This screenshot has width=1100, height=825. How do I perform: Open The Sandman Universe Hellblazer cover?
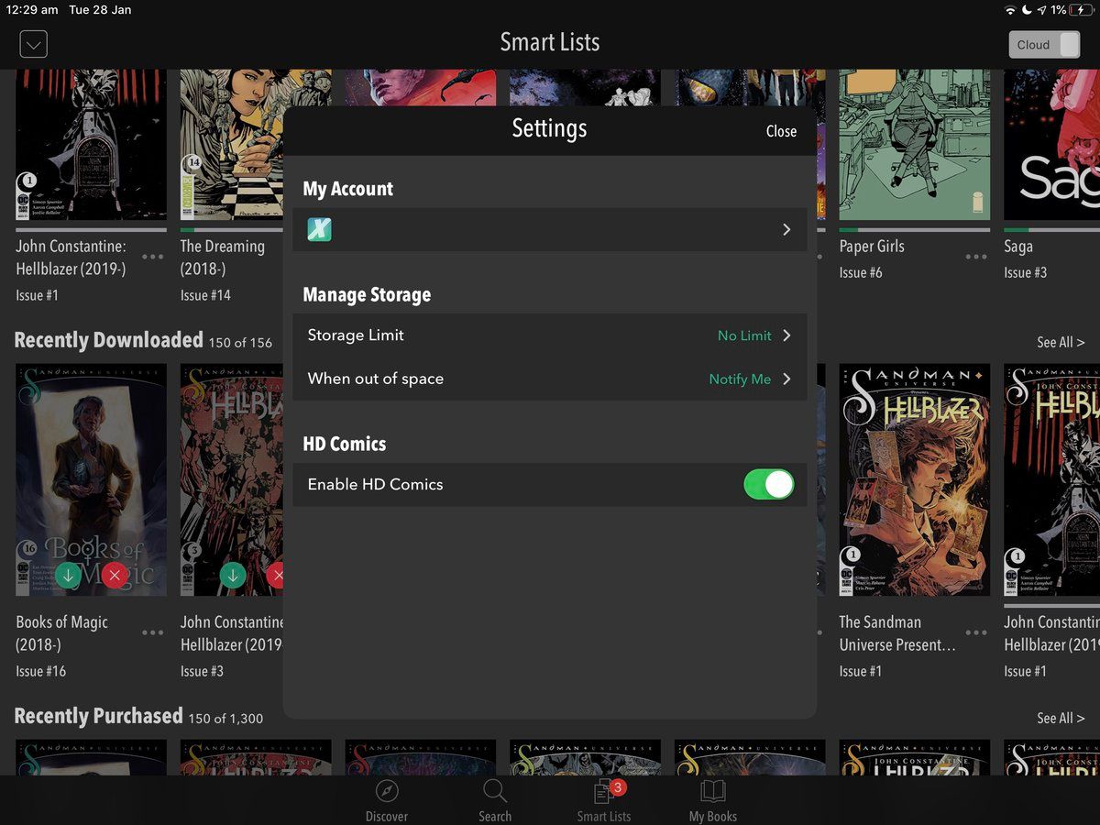pos(914,479)
